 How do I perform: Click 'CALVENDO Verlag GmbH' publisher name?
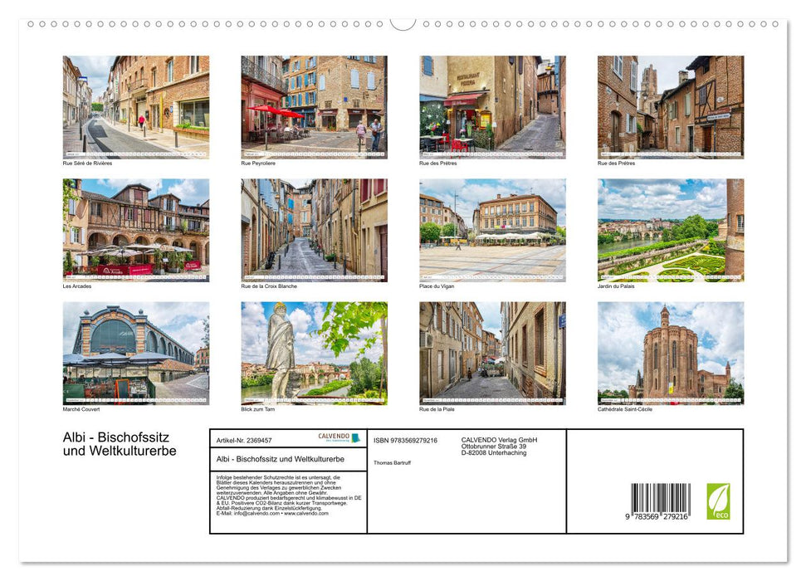499,440
